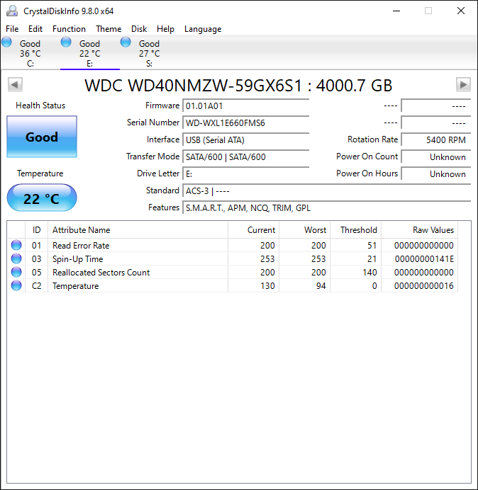
Task: Click the Threshold column header
Action: [x=355, y=230]
